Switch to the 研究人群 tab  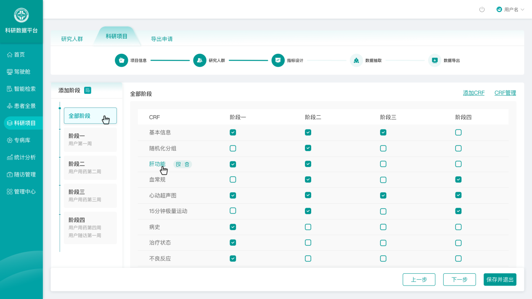[72, 39]
